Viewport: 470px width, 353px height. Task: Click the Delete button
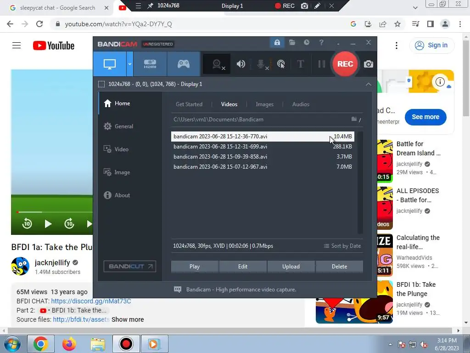339,267
